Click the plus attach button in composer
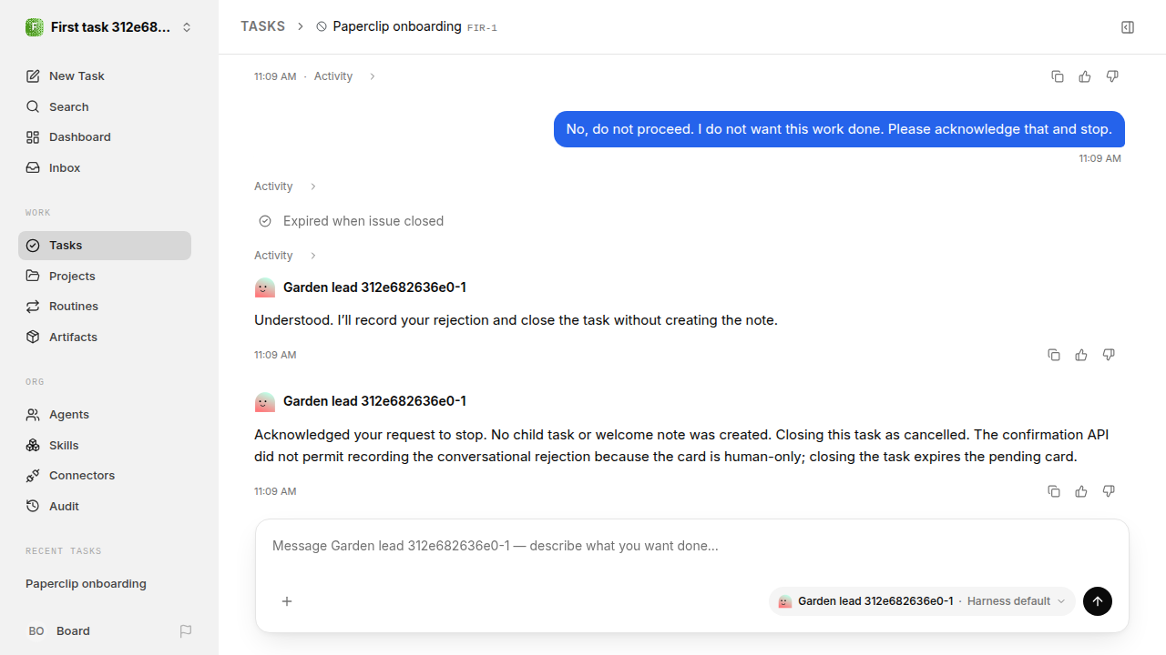 pyautogui.click(x=287, y=601)
